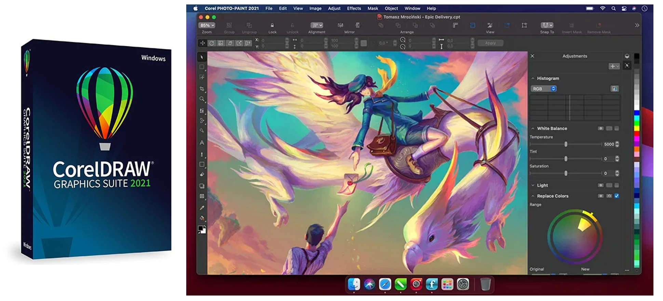The width and height of the screenshot is (663, 301).
Task: Click the Ungroup objects toolbar icon
Action: (x=249, y=25)
